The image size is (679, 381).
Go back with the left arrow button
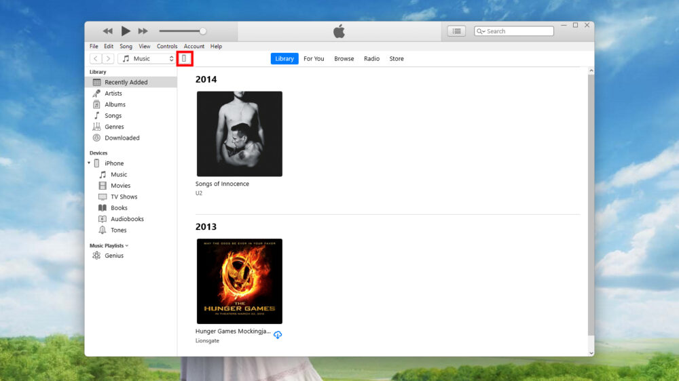click(x=96, y=58)
